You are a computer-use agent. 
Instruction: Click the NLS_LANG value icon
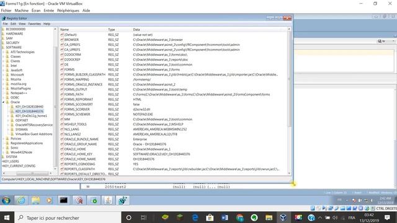click(62, 129)
